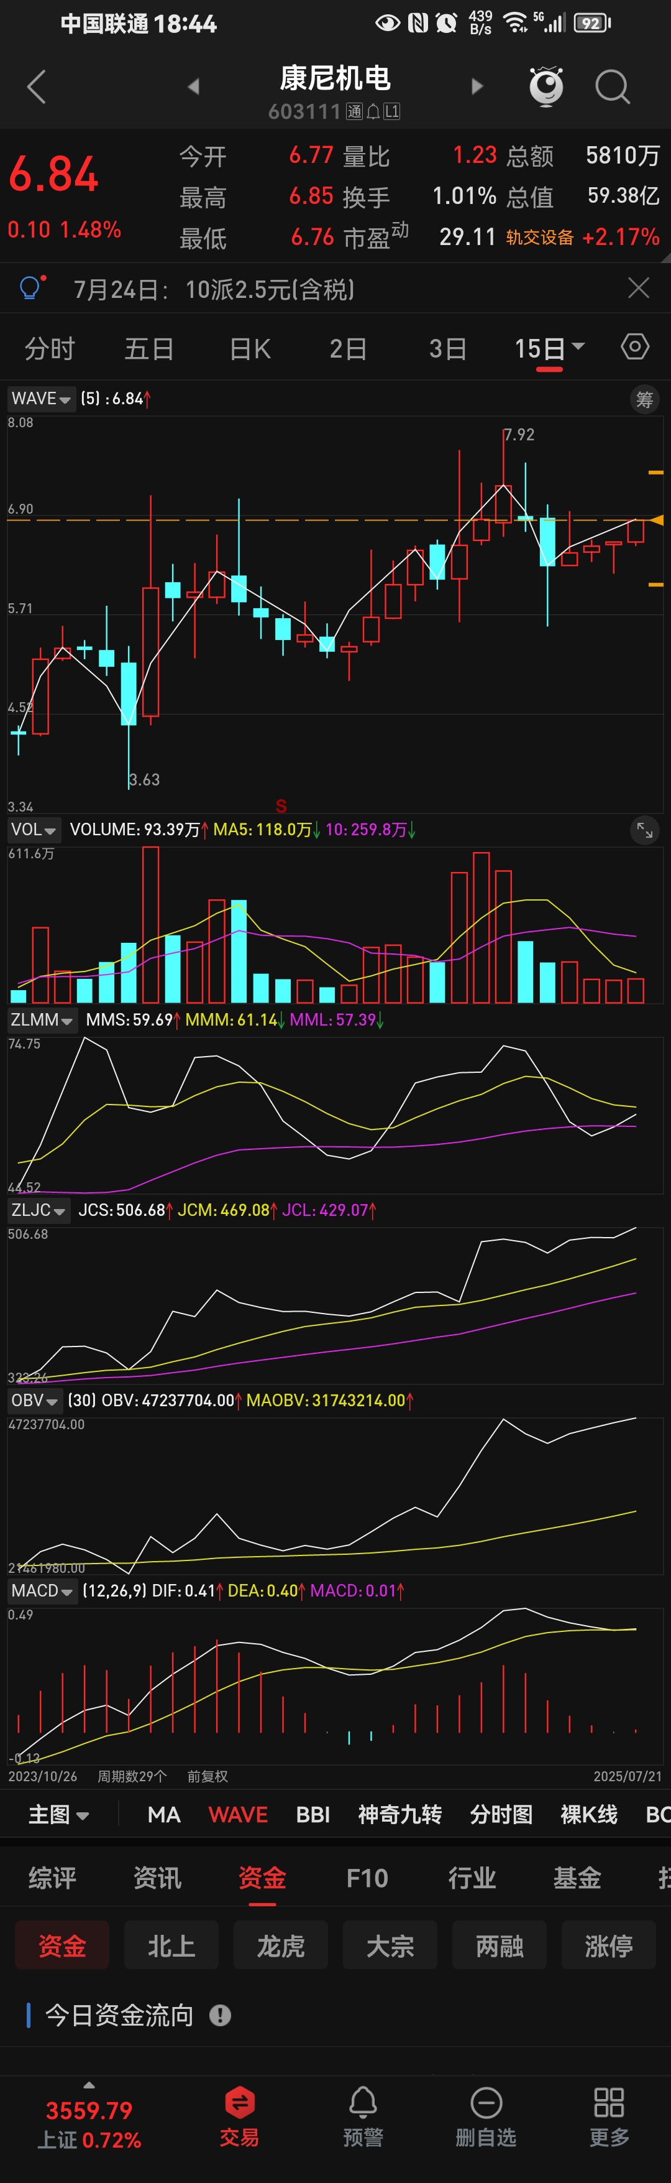671x2183 pixels.
Task: Open the robot assistant icon
Action: point(547,86)
